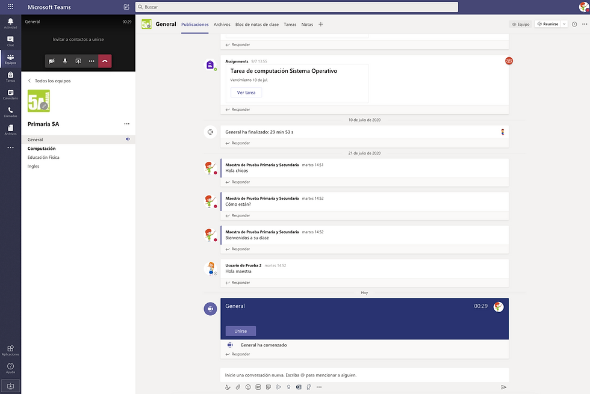Expand the Reunirse dropdown arrow
590x394 pixels.
point(564,24)
